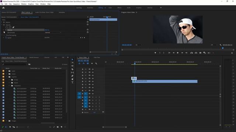The height and width of the screenshot is (132, 236).
Task: Select the Track Select Forward tool
Action: (72, 63)
